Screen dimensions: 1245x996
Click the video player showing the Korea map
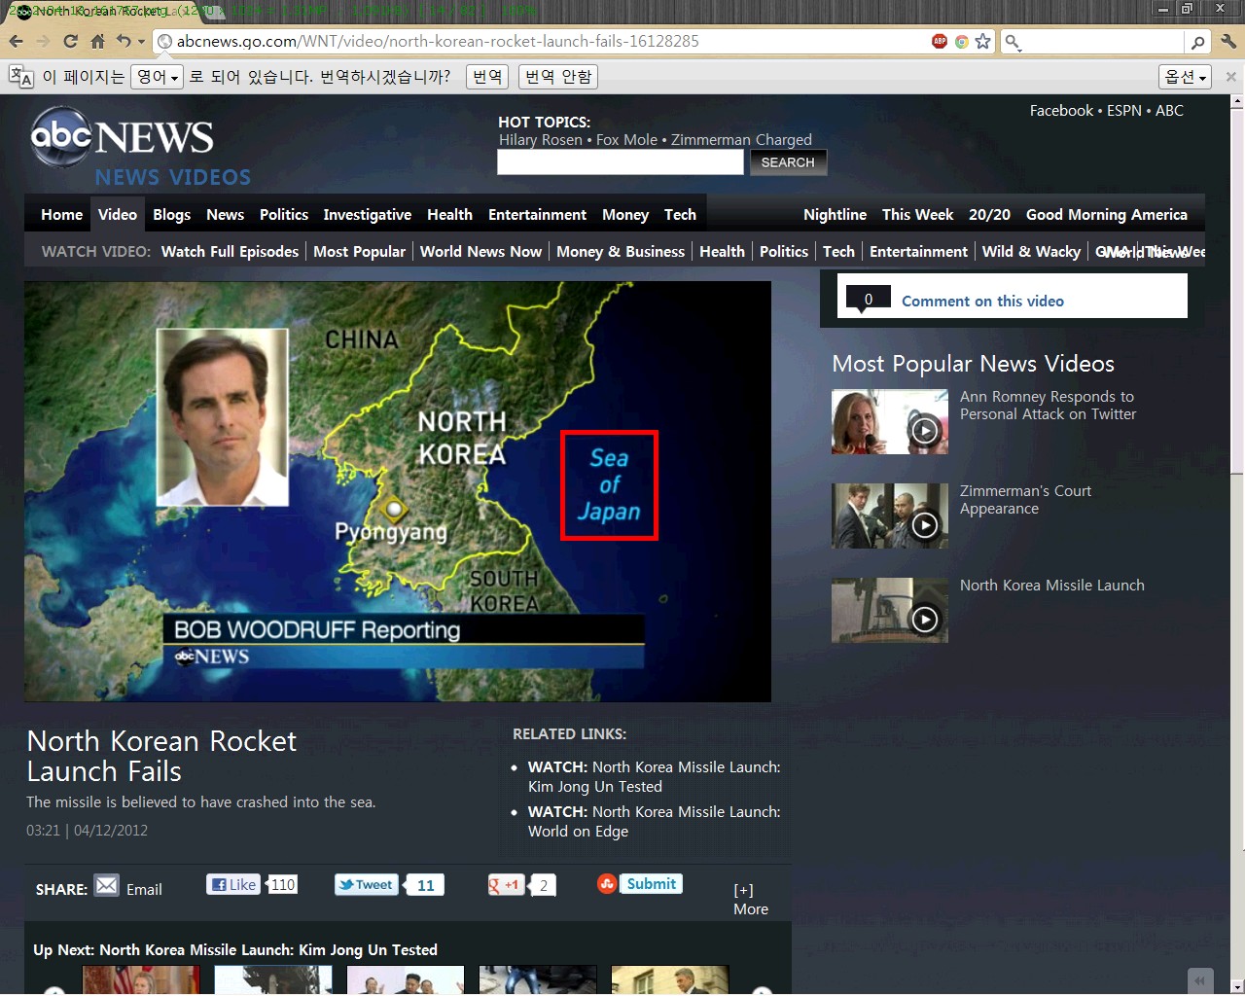coord(398,491)
